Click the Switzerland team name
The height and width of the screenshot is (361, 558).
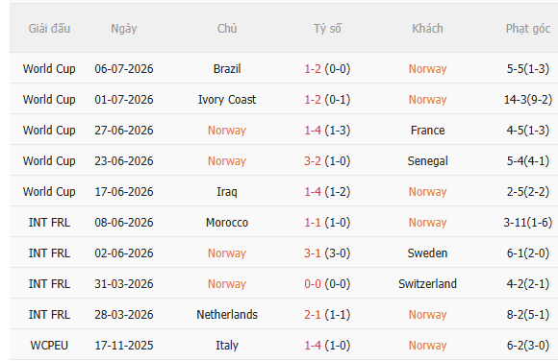pyautogui.click(x=427, y=284)
